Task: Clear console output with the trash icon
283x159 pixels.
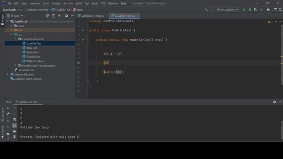Action: pos(15,137)
